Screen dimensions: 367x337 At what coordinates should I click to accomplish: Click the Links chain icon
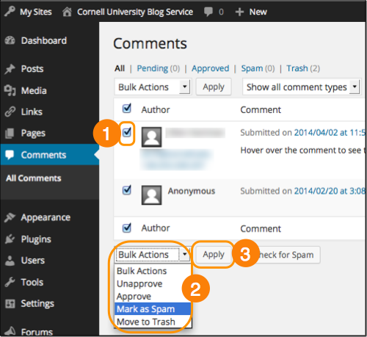(10, 112)
